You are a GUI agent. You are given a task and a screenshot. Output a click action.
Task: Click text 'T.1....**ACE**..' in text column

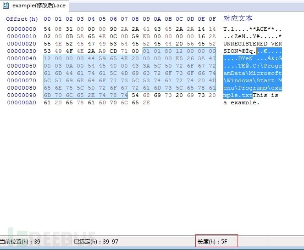pos(253,29)
